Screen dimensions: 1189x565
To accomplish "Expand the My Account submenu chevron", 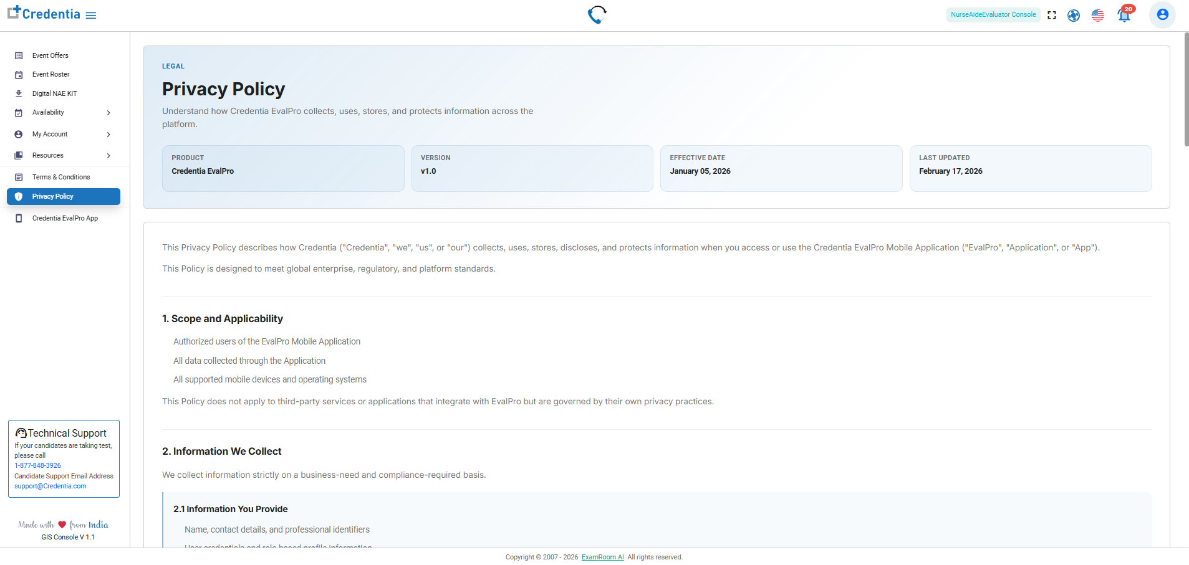I will coord(108,135).
